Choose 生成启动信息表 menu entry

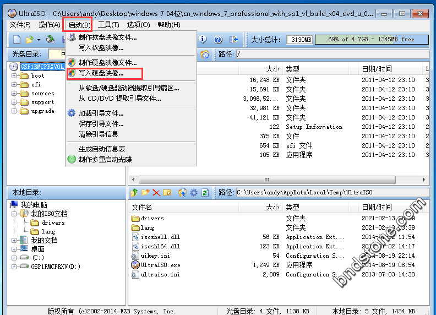131,149
